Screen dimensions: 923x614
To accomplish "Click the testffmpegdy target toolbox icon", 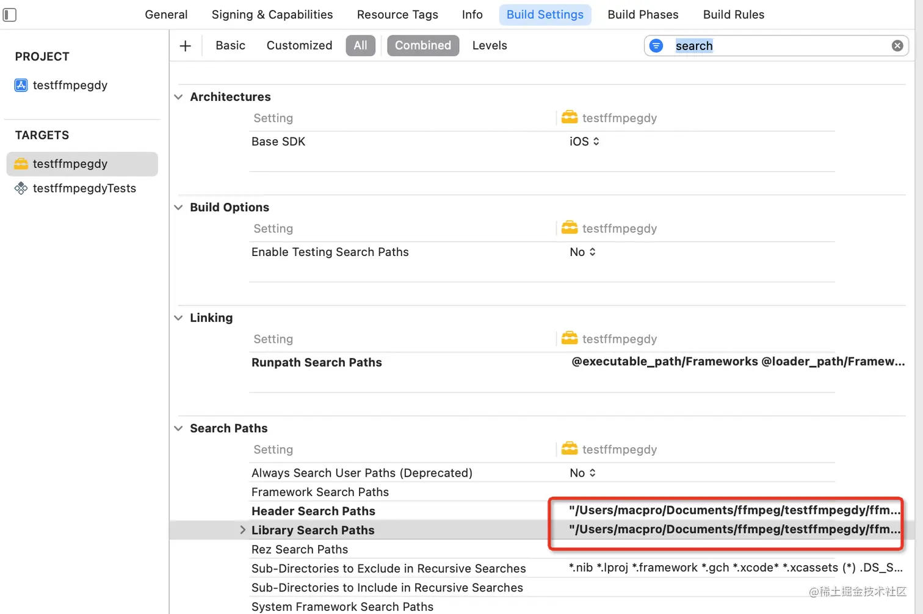I will pos(21,164).
